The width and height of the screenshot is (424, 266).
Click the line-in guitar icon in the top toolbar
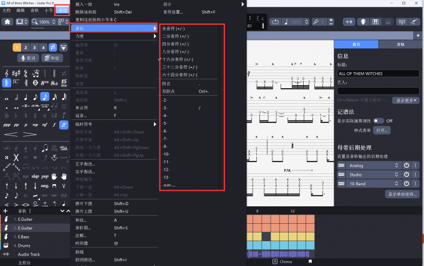click(414, 22)
